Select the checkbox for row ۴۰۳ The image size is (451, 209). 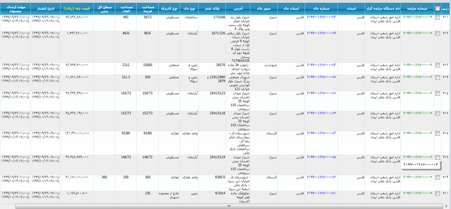[437, 66]
